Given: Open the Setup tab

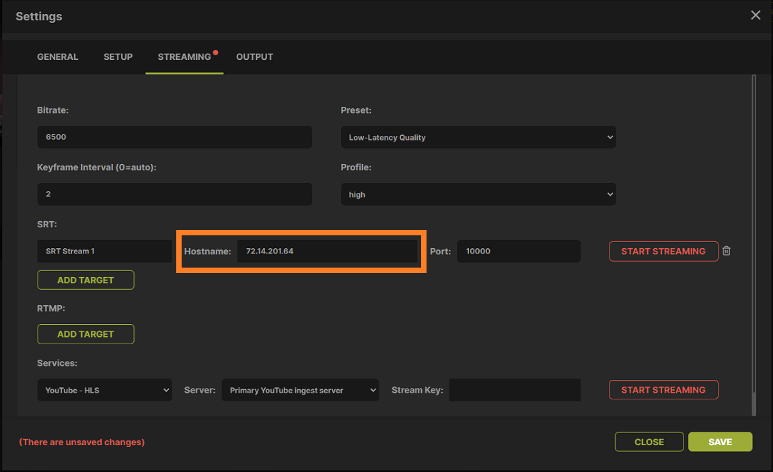Looking at the screenshot, I should click(x=118, y=56).
